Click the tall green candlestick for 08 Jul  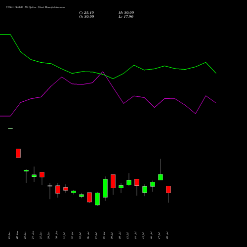(105, 188)
